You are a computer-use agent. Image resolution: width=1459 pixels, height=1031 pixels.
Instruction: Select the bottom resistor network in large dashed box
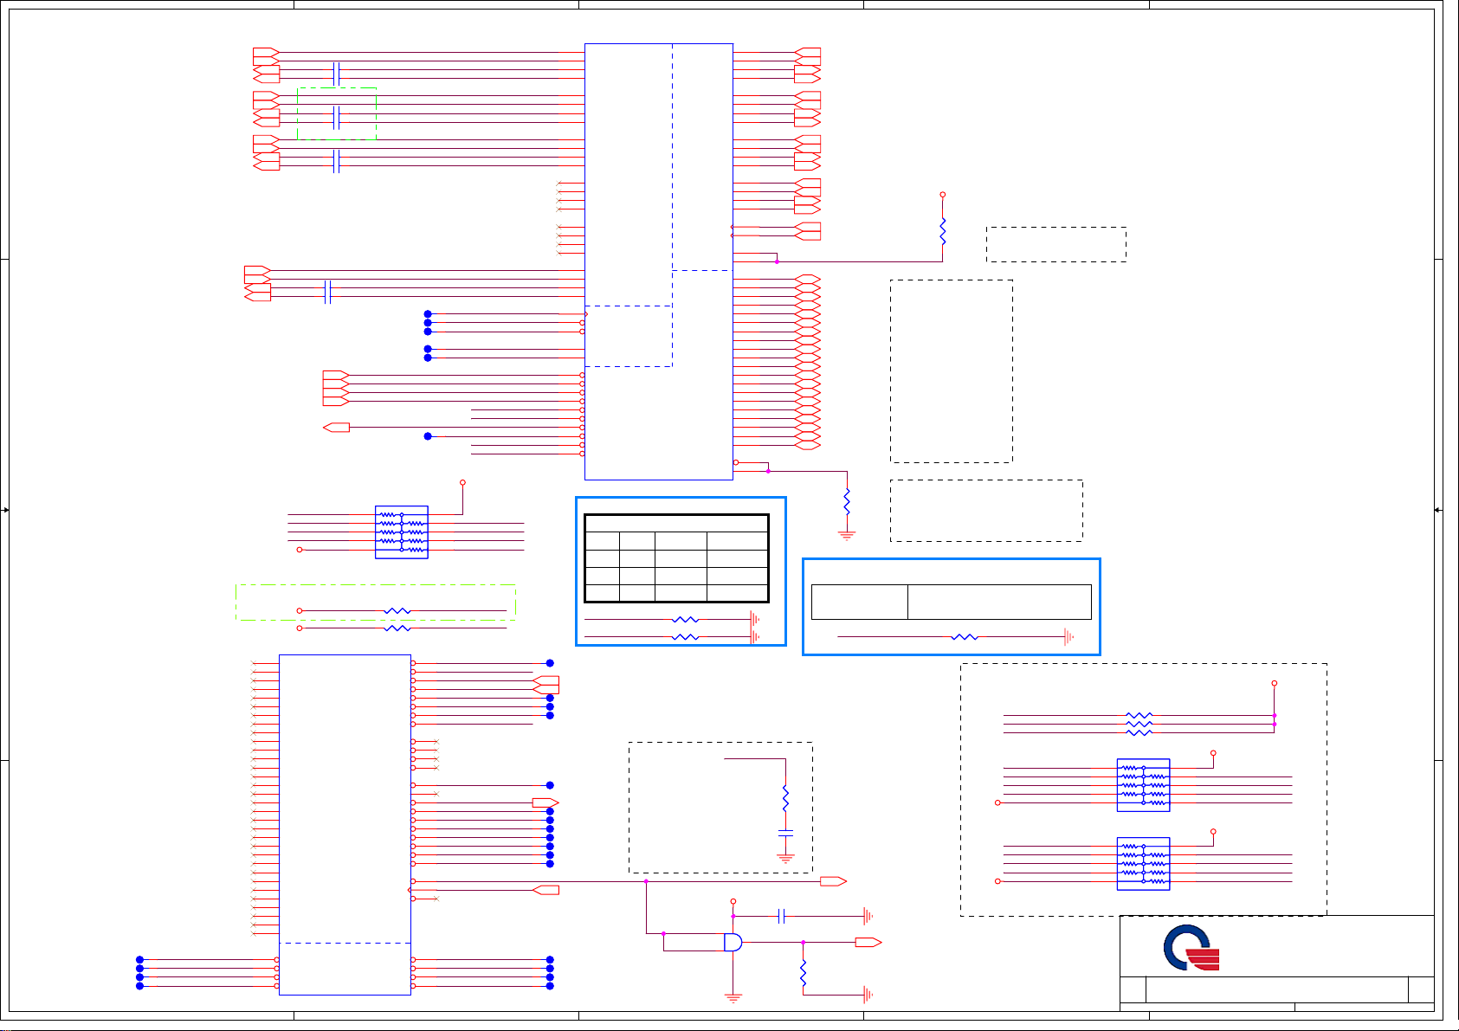point(1144,864)
